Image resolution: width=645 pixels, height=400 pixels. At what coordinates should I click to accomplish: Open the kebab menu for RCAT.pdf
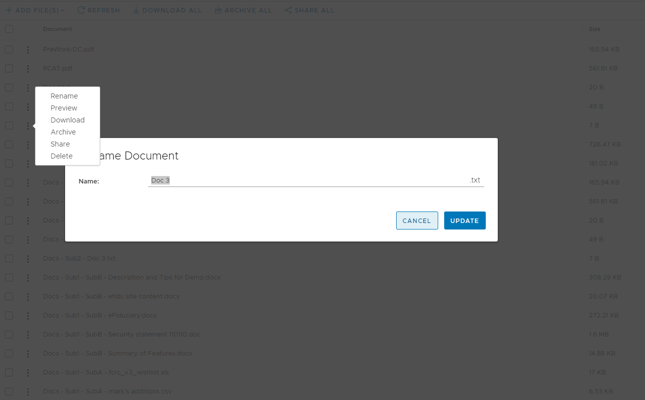click(28, 68)
